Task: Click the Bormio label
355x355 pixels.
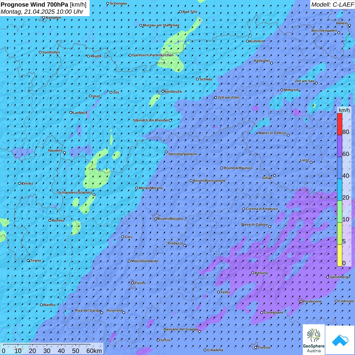Action: point(58,220)
